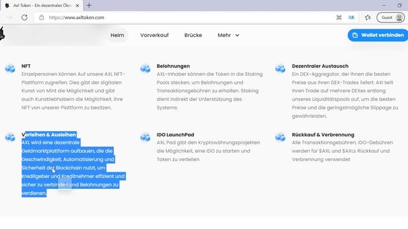Open the Guest profile button

pos(391,17)
